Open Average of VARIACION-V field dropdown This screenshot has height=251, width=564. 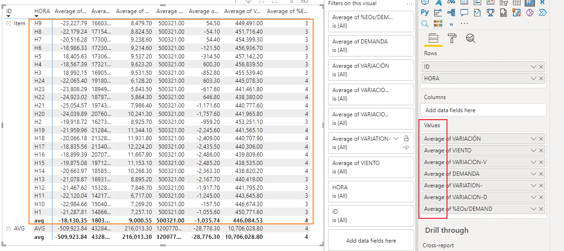(x=533, y=162)
